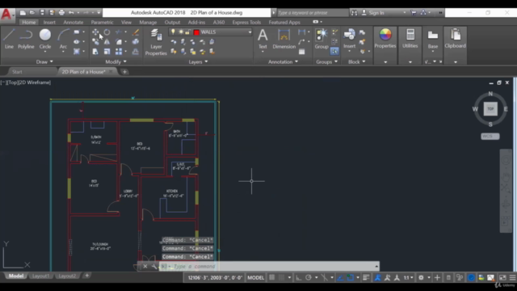This screenshot has height=291, width=517.
Task: Click the Sign In button
Action: (376, 13)
